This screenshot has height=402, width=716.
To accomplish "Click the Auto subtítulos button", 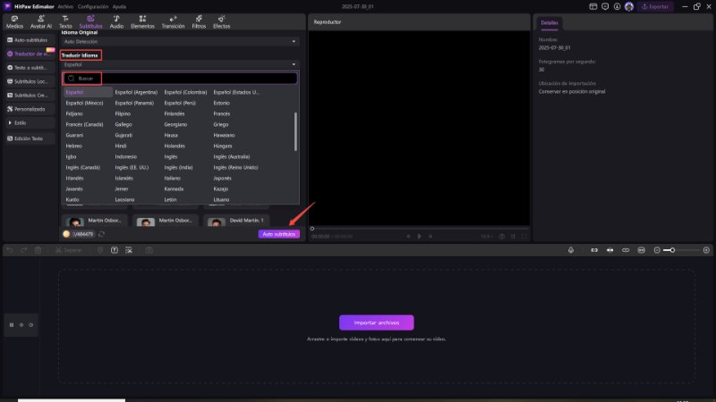I will tap(278, 233).
